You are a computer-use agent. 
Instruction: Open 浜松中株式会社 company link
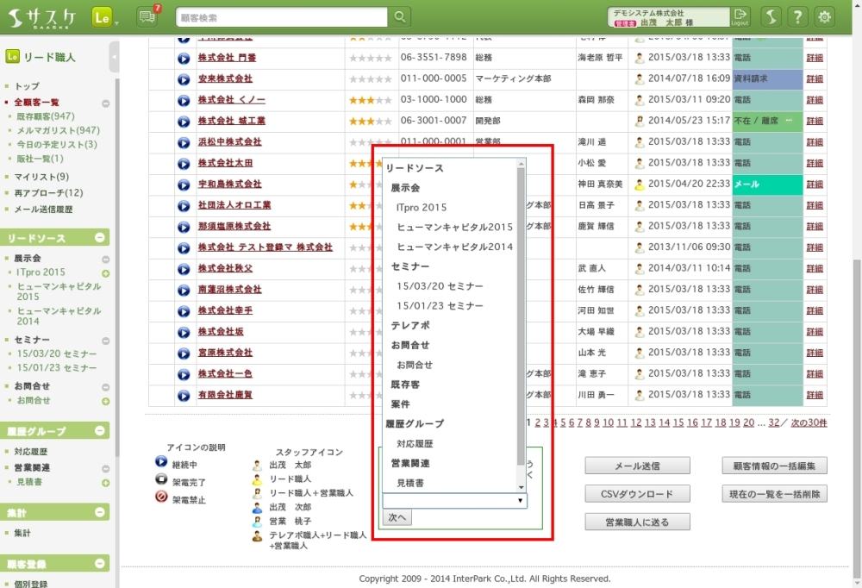point(230,142)
